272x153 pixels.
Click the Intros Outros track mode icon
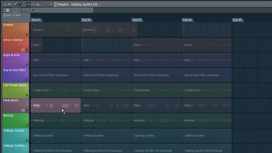point(23,50)
